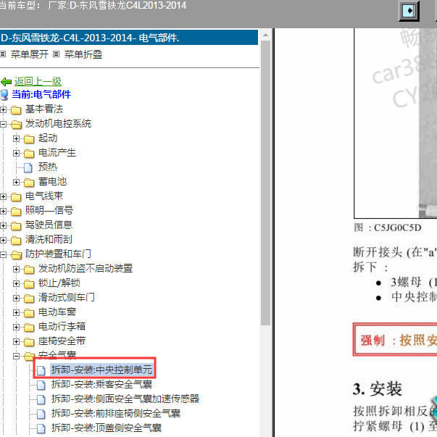Click 菜单折叠 to collapse all menus
This screenshot has width=437, height=437.
click(x=83, y=54)
